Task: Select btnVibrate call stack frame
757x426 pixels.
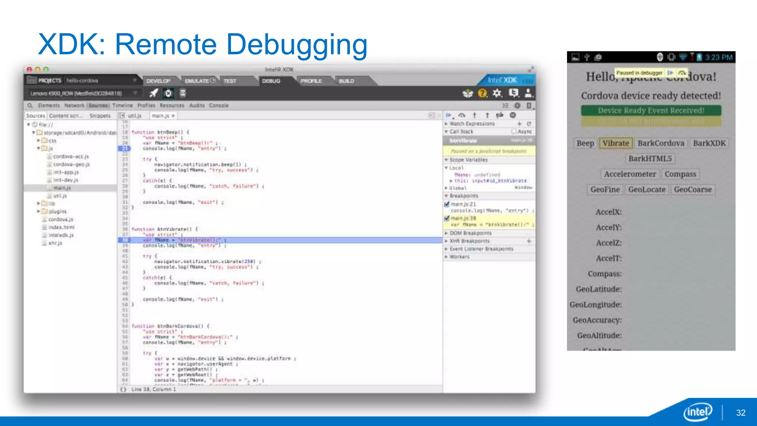Action: click(x=489, y=141)
